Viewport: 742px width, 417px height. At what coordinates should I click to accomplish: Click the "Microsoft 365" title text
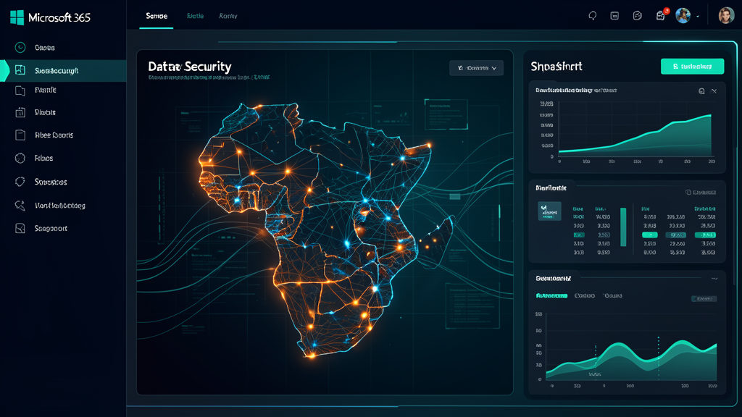click(59, 17)
